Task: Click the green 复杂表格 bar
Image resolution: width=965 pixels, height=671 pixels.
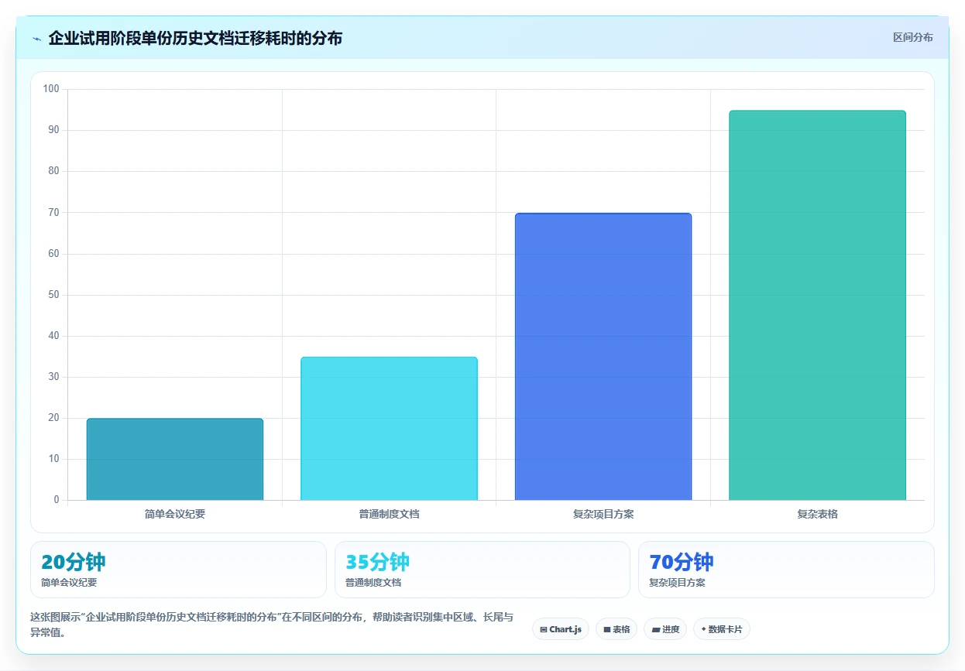Action: 817,305
